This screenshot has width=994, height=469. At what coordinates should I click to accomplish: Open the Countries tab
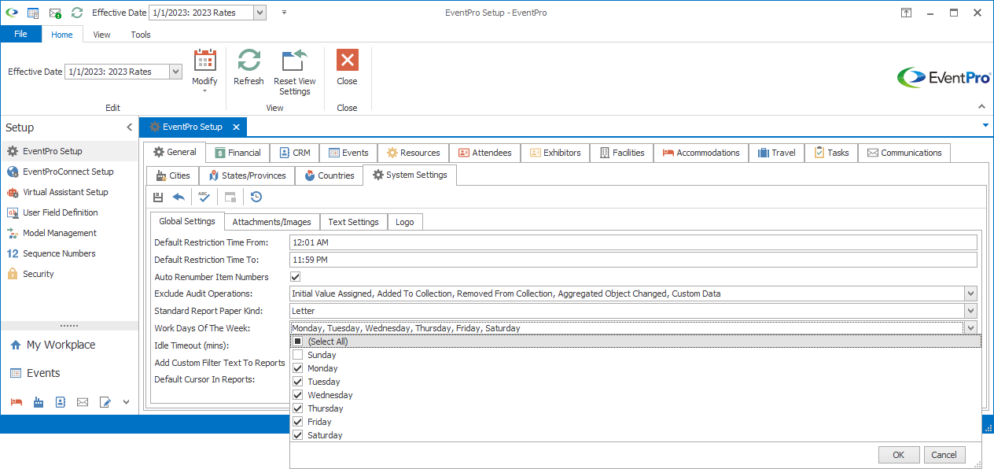329,175
